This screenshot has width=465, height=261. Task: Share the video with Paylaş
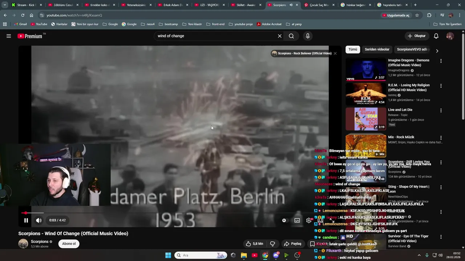point(293,244)
